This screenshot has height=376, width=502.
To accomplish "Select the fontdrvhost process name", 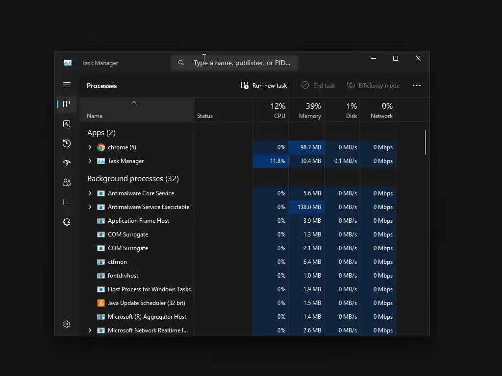I will (x=123, y=276).
